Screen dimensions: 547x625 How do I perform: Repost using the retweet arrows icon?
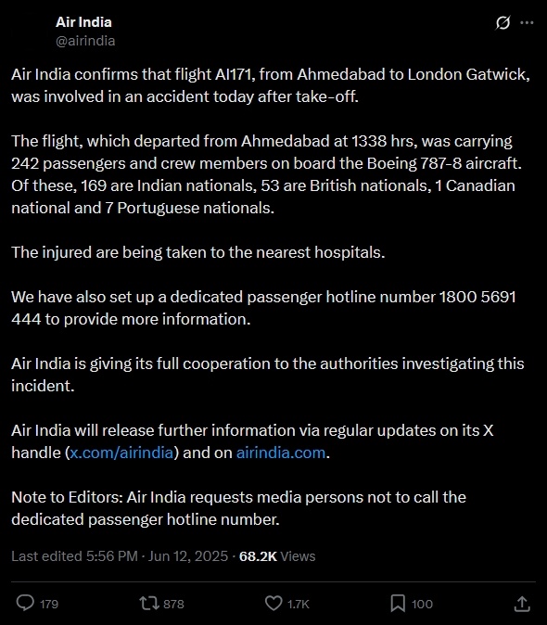point(149,603)
